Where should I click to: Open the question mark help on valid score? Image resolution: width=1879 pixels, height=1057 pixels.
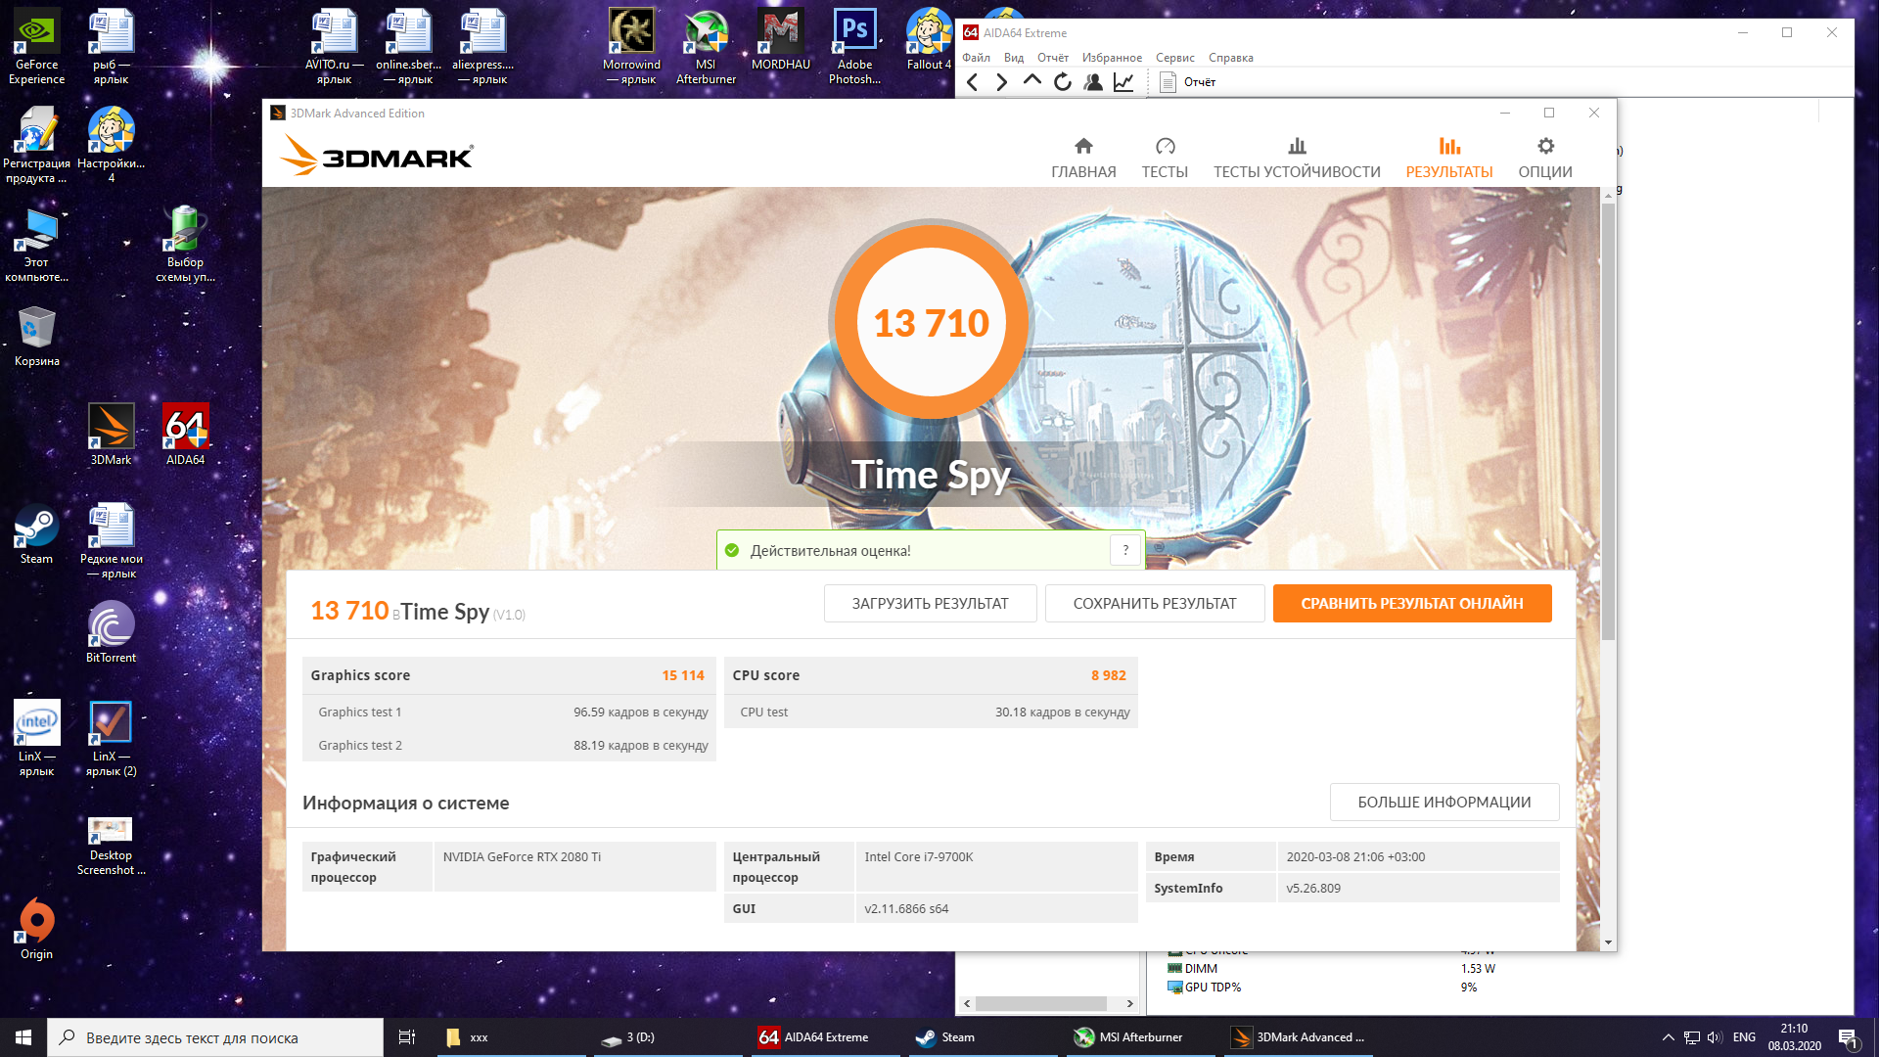pos(1125,550)
